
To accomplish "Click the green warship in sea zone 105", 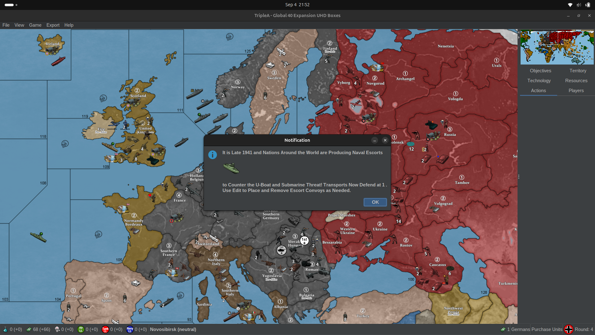I will pos(38,237).
